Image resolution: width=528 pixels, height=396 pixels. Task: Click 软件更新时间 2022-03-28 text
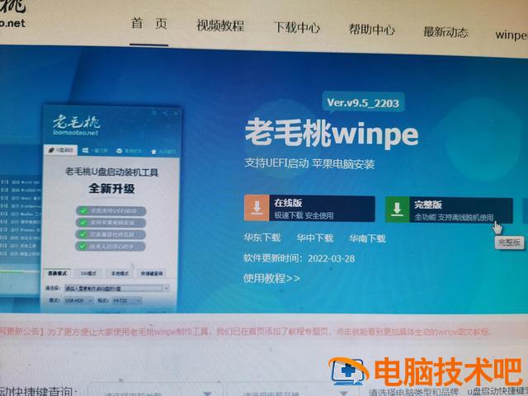click(299, 258)
